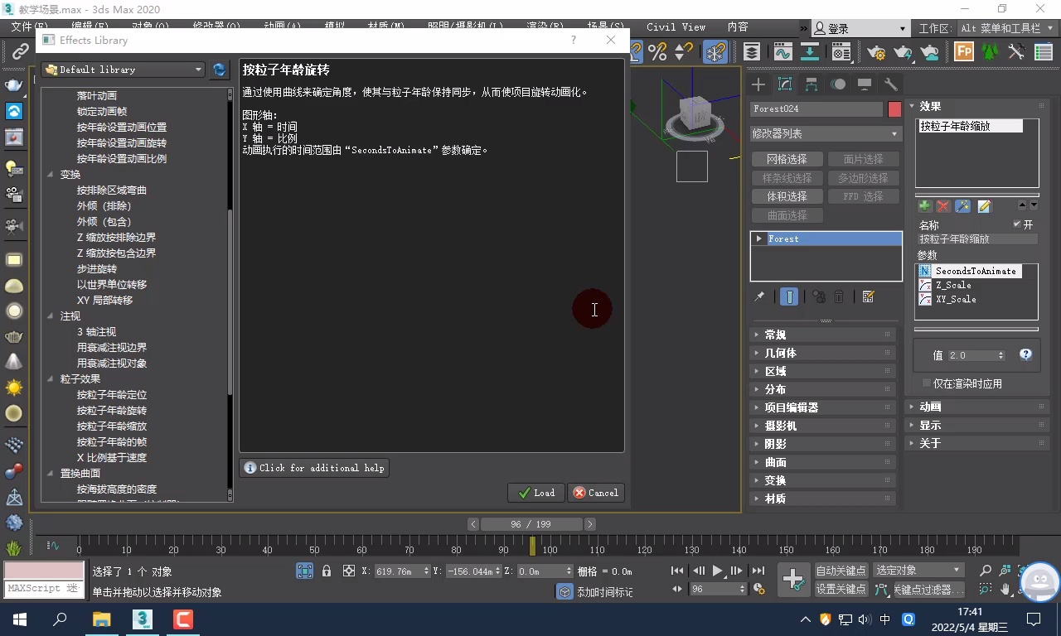Click the 'Click for additional help' link

point(314,467)
